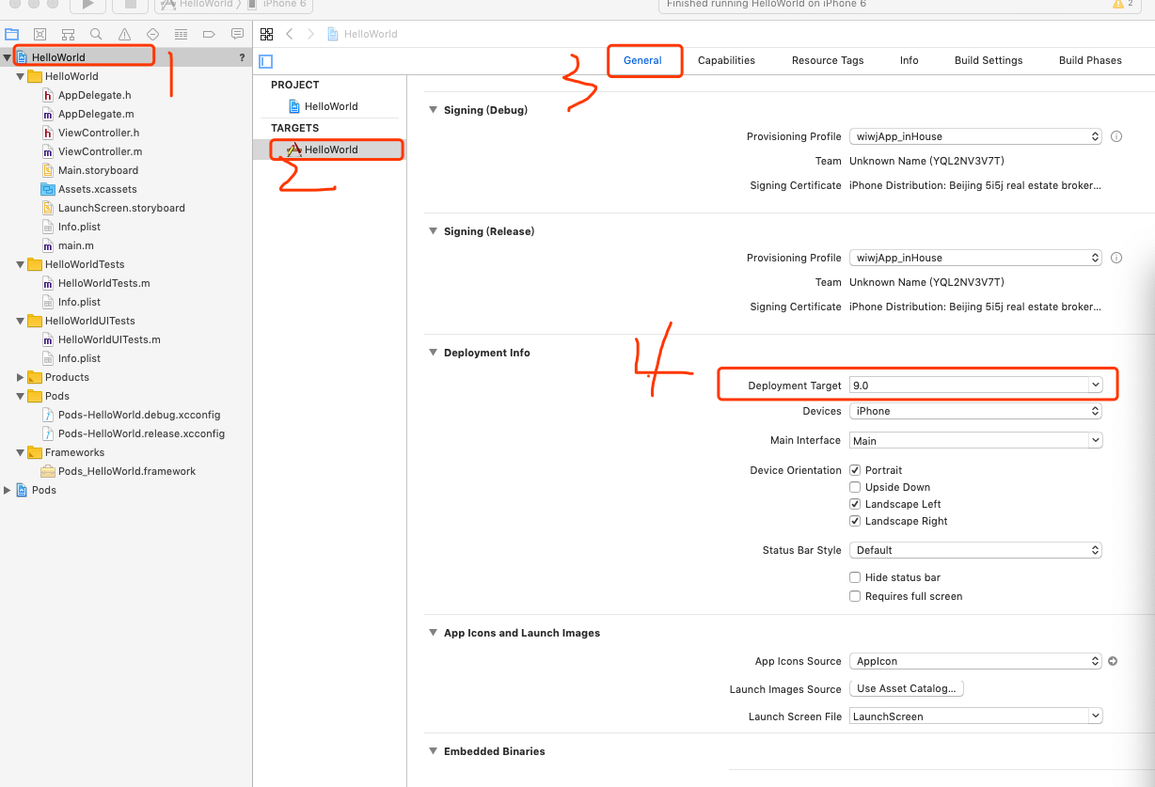Open LaunchScreen.storyboard file
The width and height of the screenshot is (1155, 787).
click(113, 208)
